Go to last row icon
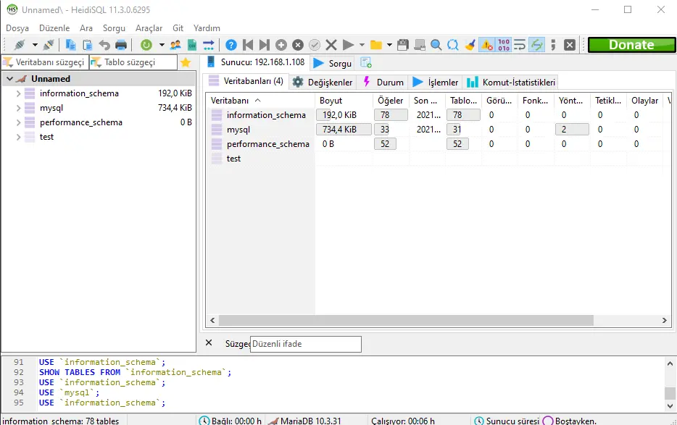Image resolution: width=677 pixels, height=425 pixels. [x=265, y=44]
